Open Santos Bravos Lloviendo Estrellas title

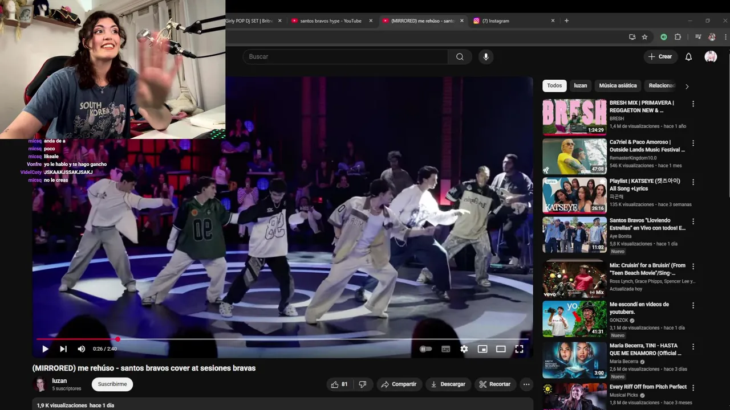point(648,224)
